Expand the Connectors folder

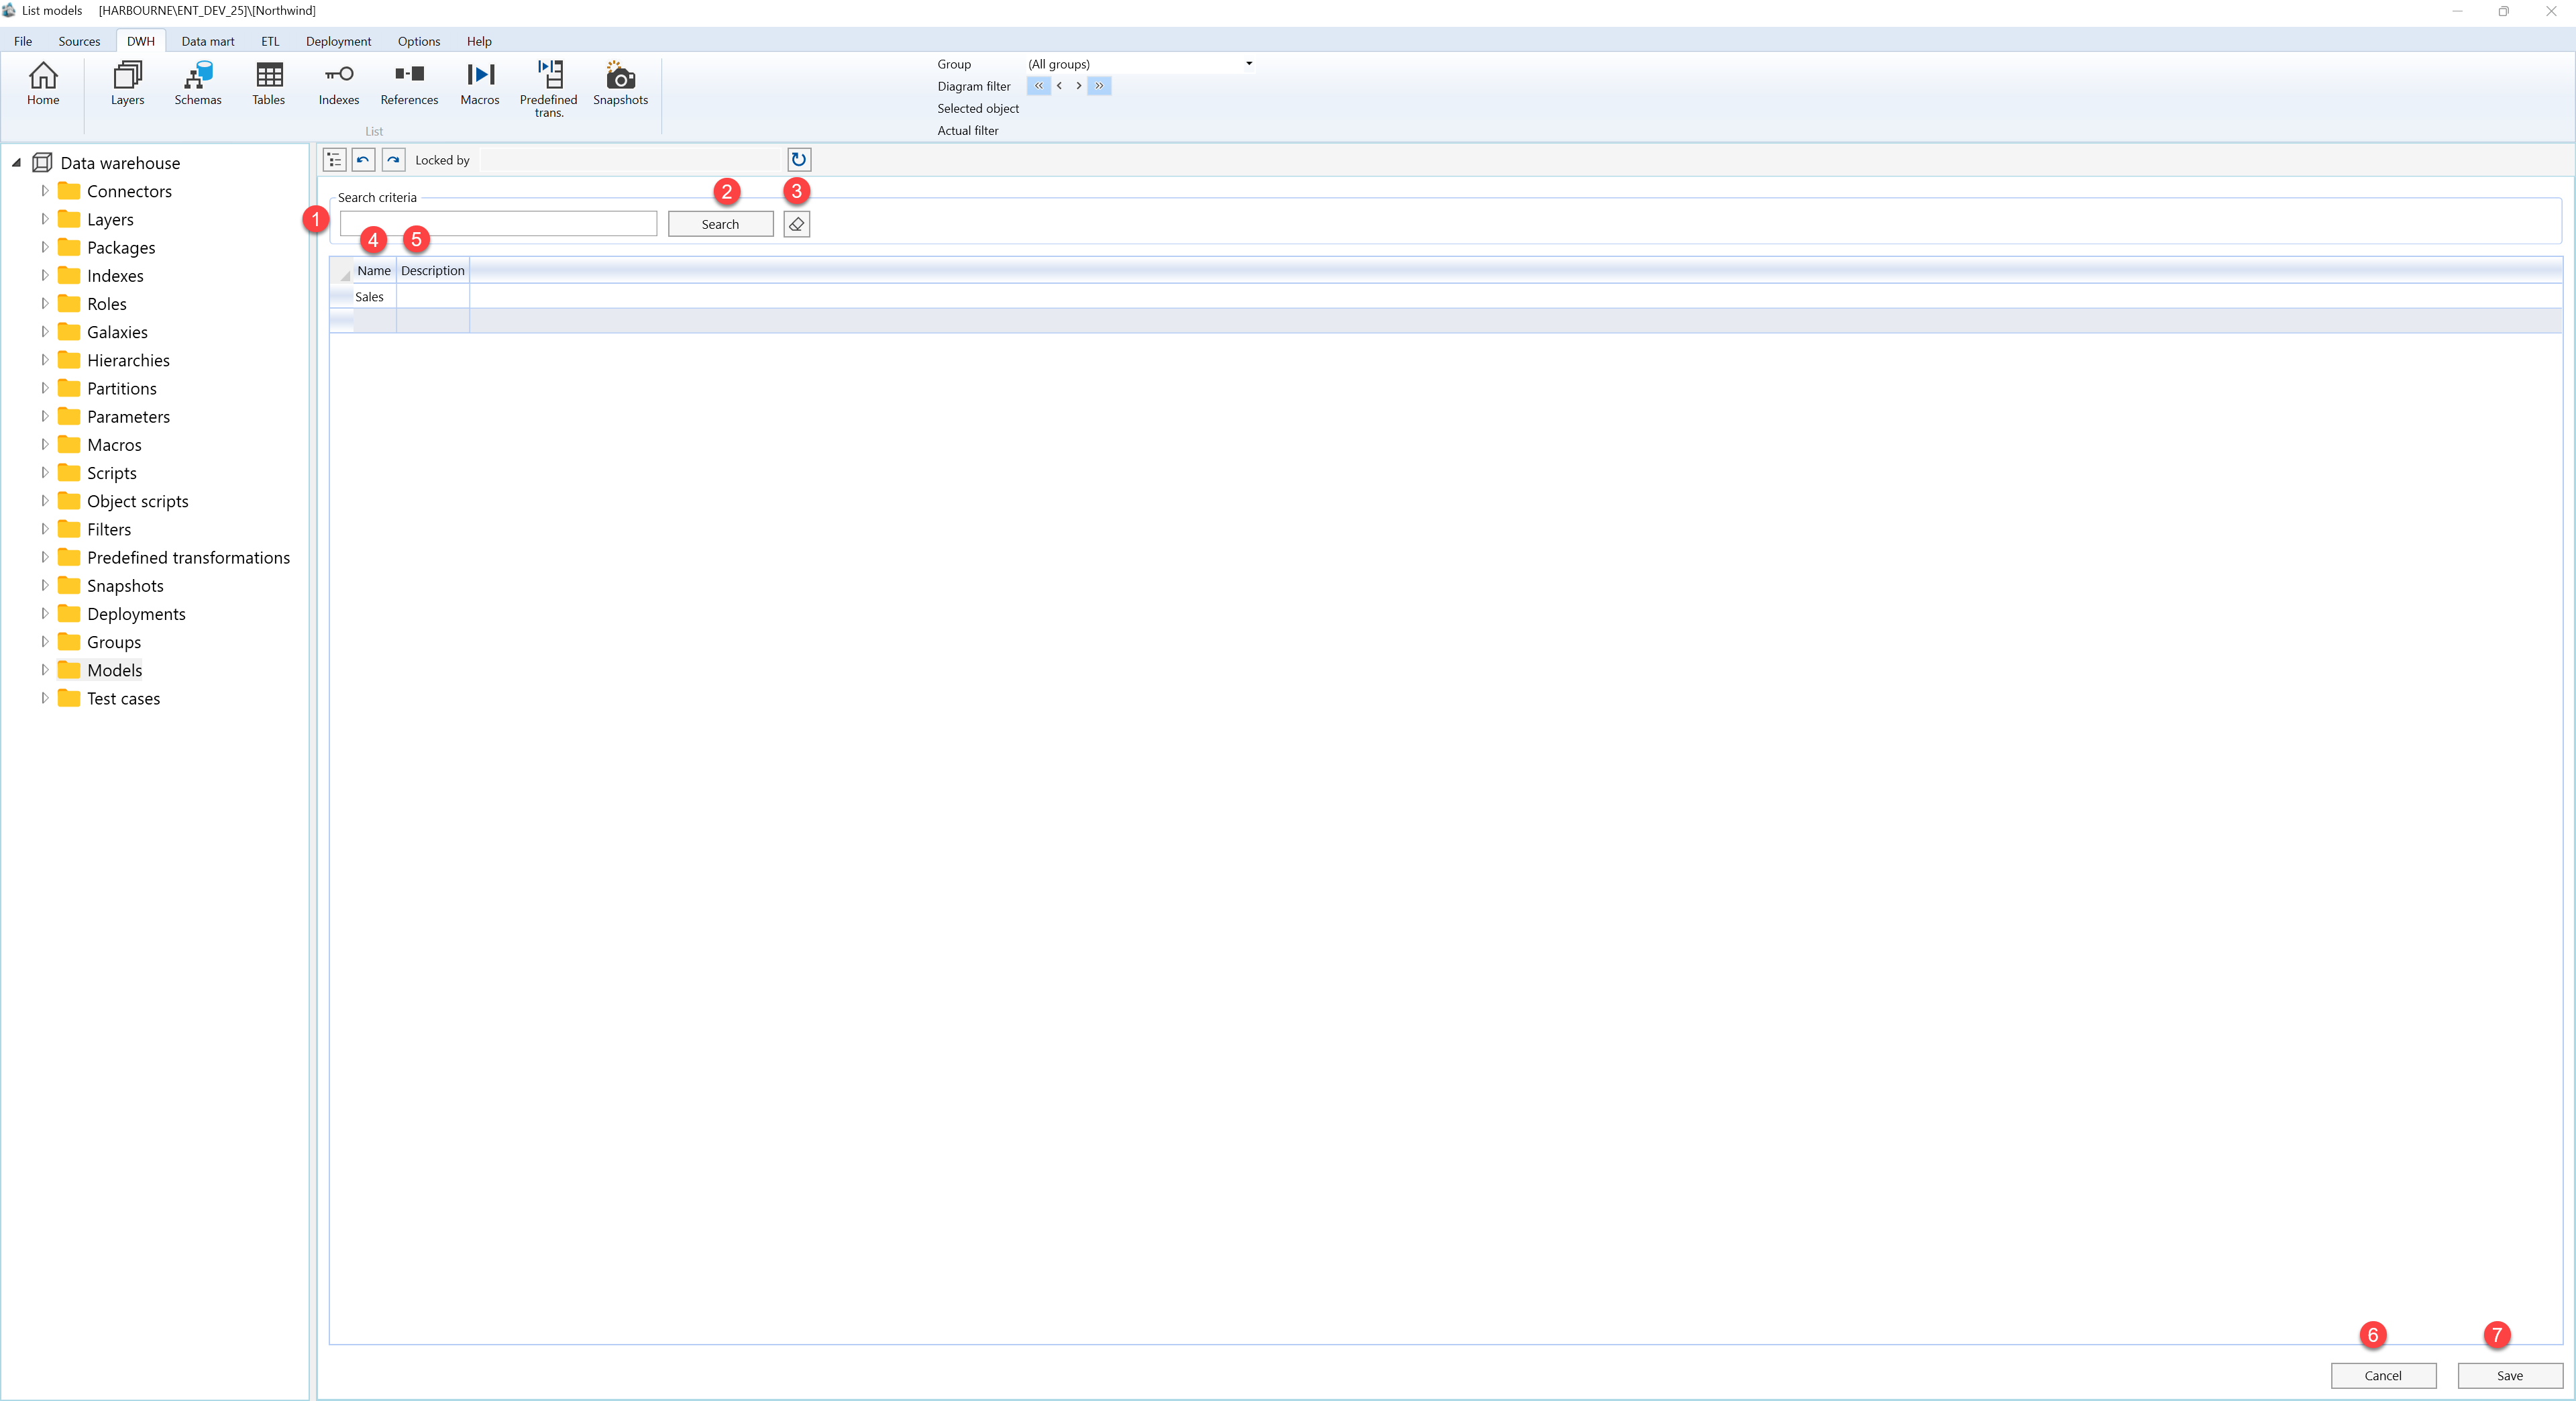click(44, 191)
